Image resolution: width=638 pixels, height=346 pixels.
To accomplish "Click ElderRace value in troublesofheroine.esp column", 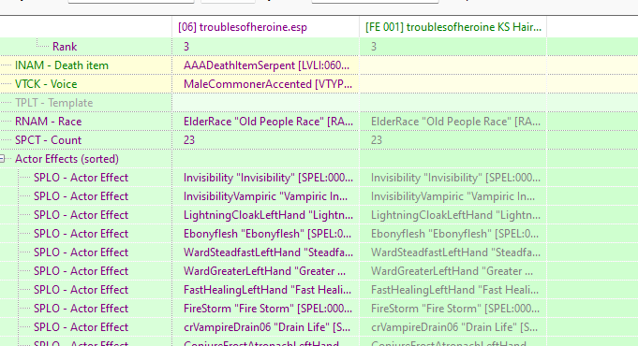I will (268, 122).
